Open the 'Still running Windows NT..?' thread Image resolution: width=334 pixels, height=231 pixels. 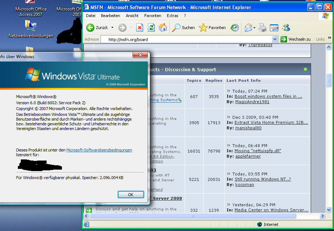coord(263,179)
